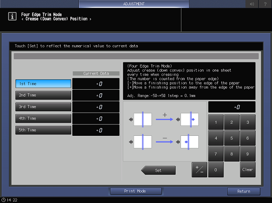Clear the entered value with Clear key
Image resolution: width=272 pixels, height=203 pixels.
pyautogui.click(x=248, y=169)
